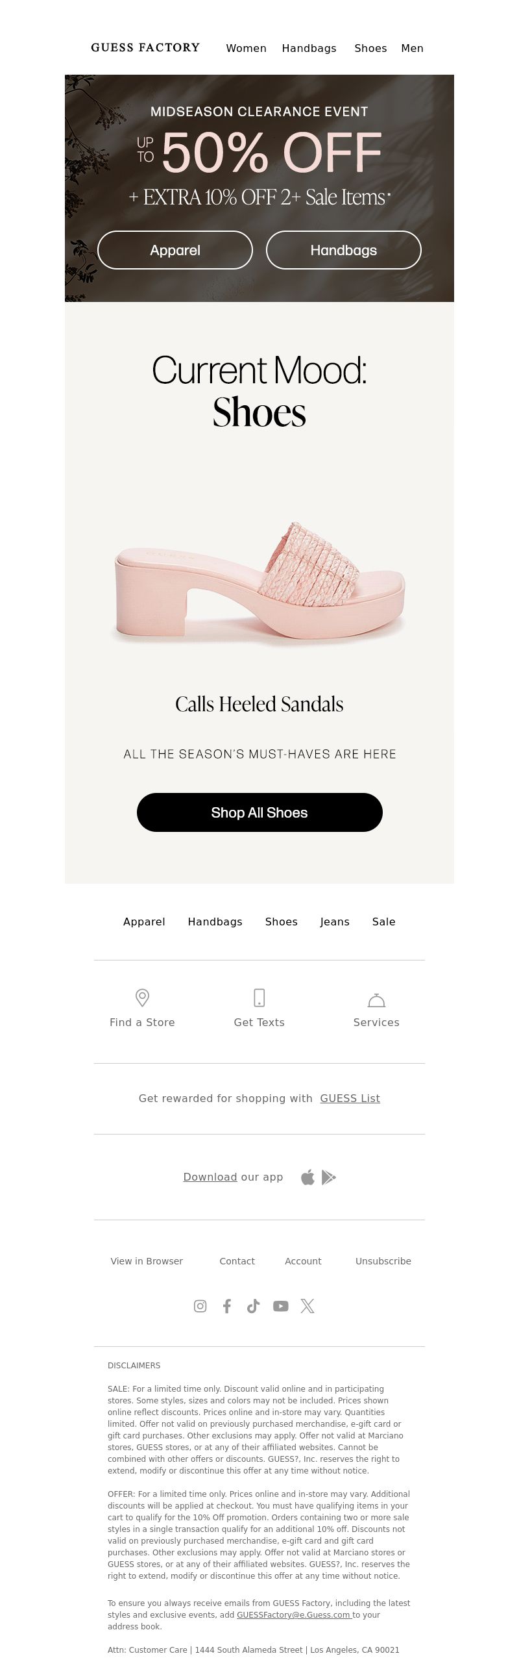Tap the Google Play store icon

(329, 1177)
